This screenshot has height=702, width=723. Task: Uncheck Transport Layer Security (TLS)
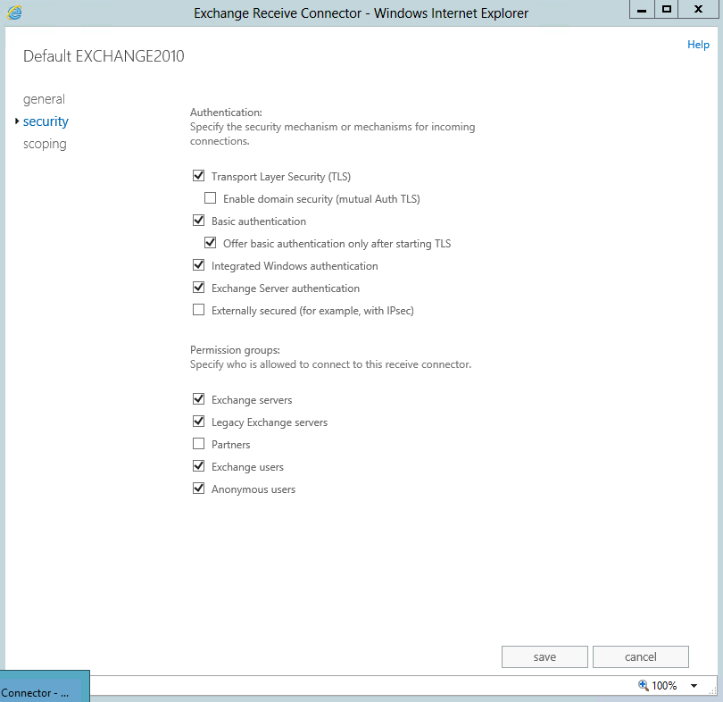[x=199, y=177]
